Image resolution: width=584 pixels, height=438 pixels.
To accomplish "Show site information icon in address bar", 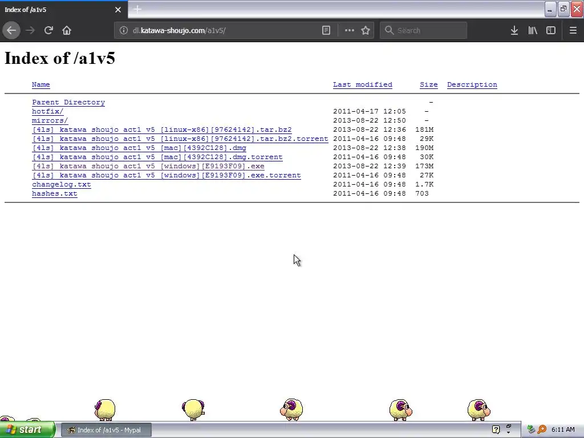I will point(124,31).
